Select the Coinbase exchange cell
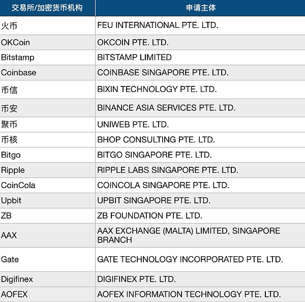 point(19,73)
